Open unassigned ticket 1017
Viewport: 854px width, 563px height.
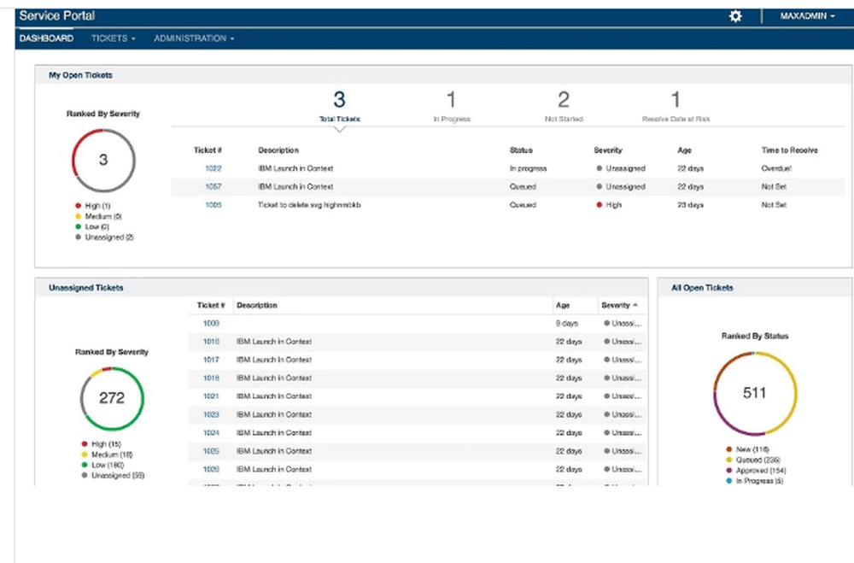click(211, 360)
